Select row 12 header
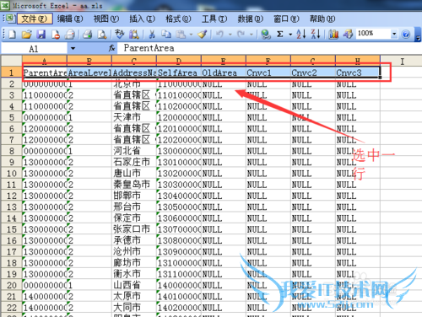The height and width of the screenshot is (317, 422). point(12,196)
